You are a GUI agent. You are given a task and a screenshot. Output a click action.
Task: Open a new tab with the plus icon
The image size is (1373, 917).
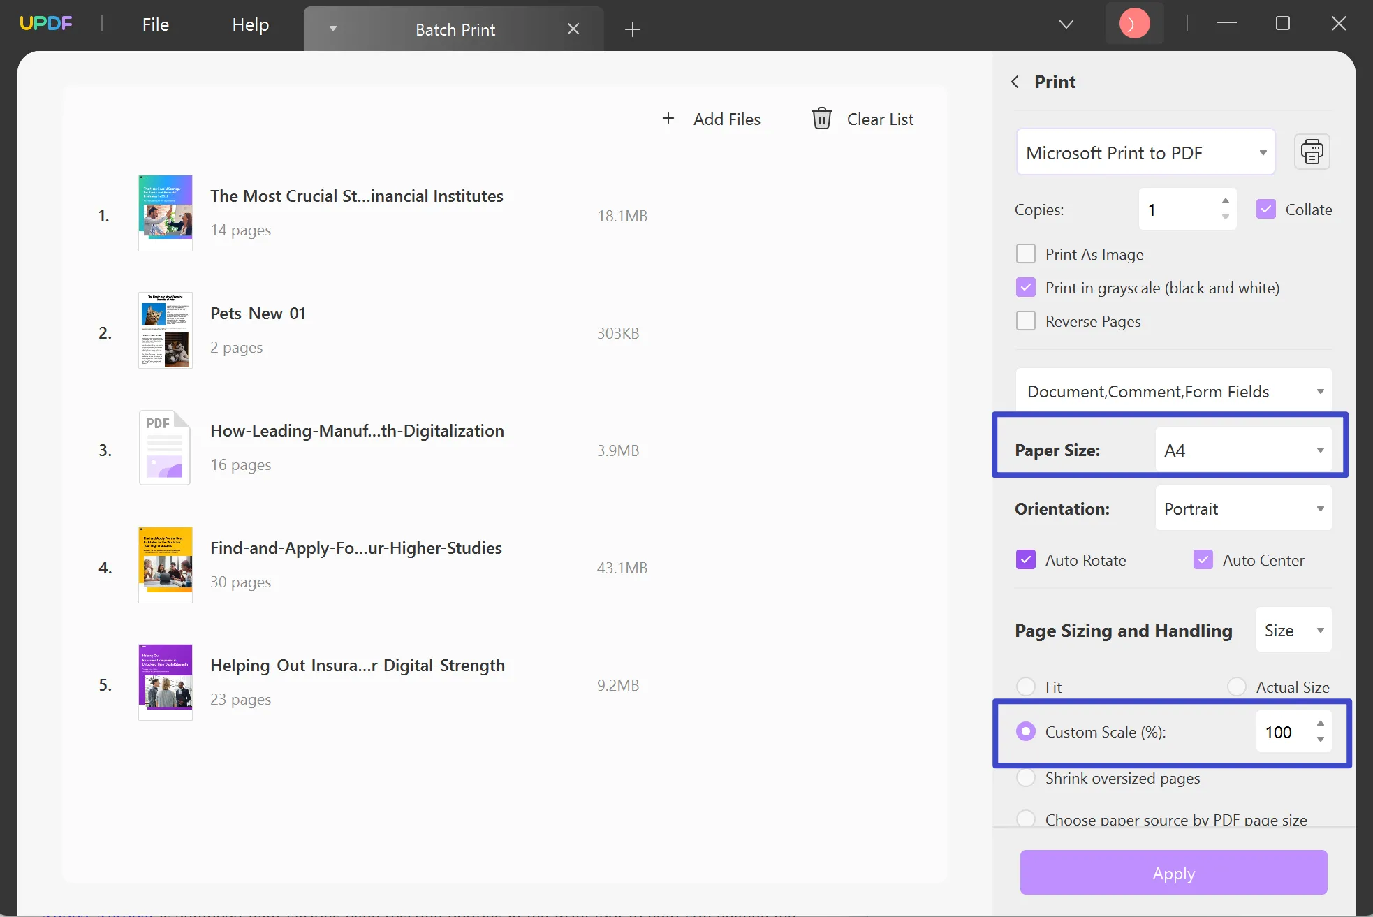click(x=633, y=29)
